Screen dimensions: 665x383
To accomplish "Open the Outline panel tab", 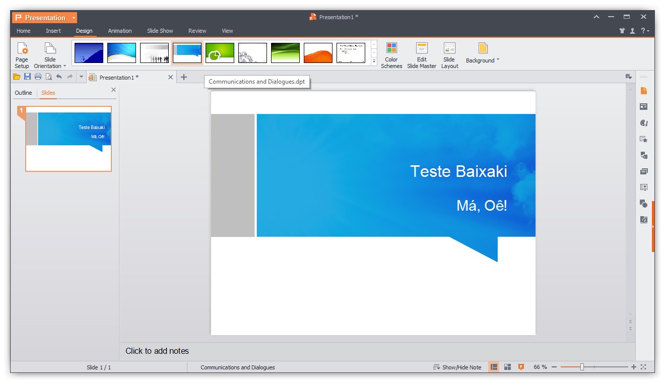I will (x=23, y=93).
